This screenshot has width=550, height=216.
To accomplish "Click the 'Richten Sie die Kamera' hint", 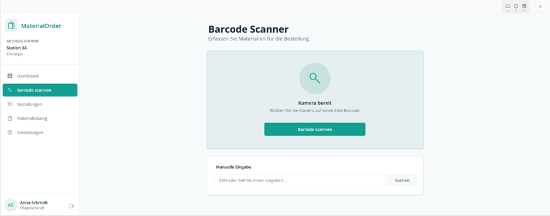I will point(315,110).
